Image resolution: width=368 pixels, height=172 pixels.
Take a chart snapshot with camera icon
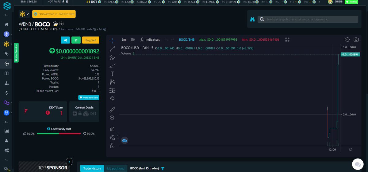[x=356, y=39]
